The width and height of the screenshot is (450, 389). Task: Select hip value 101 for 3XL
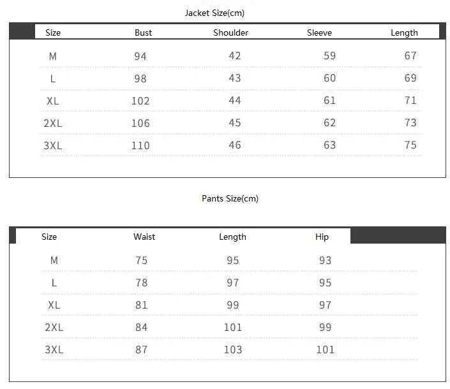click(325, 349)
